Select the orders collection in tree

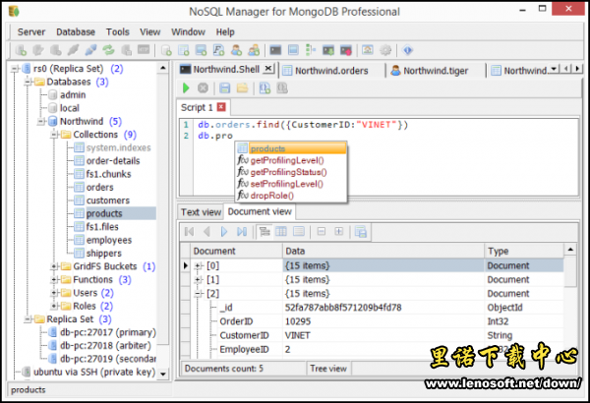click(99, 188)
